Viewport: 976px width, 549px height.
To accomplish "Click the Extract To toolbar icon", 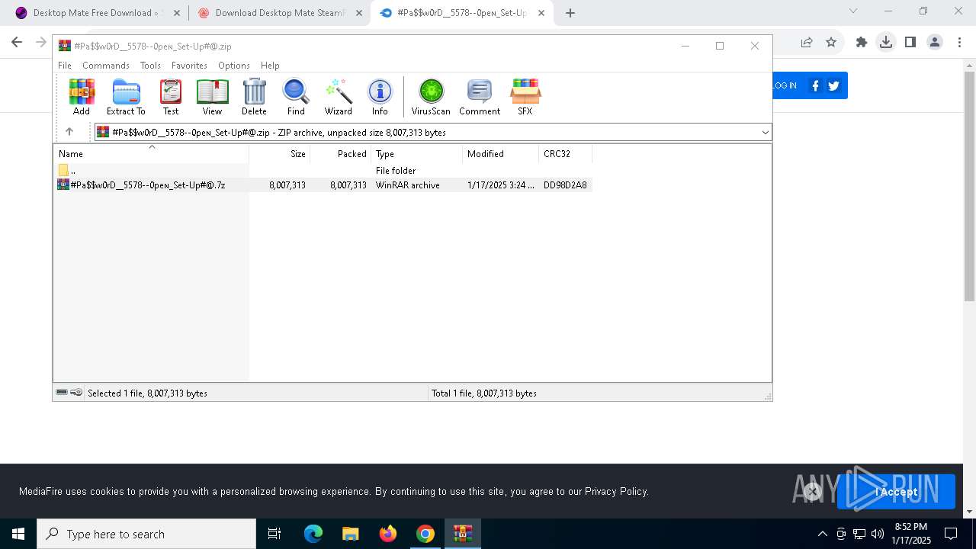I will tap(126, 97).
